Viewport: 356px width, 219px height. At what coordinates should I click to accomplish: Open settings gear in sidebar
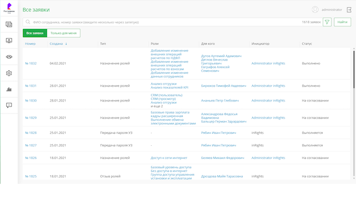[9, 73]
